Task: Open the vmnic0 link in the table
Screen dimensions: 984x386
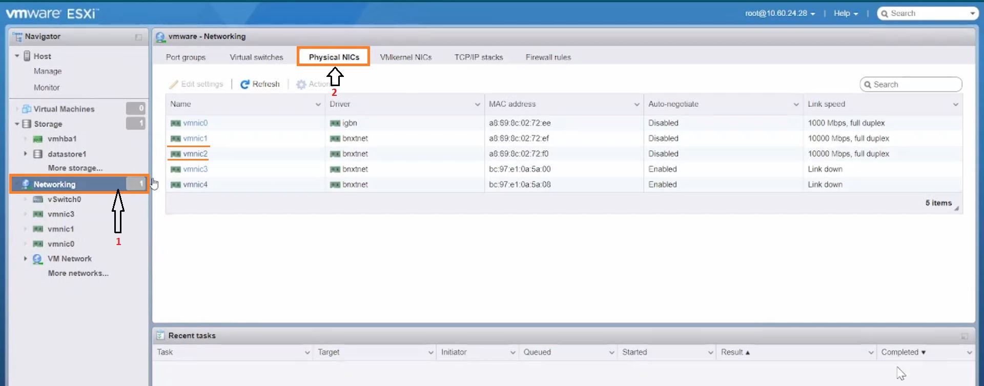Action: 195,123
